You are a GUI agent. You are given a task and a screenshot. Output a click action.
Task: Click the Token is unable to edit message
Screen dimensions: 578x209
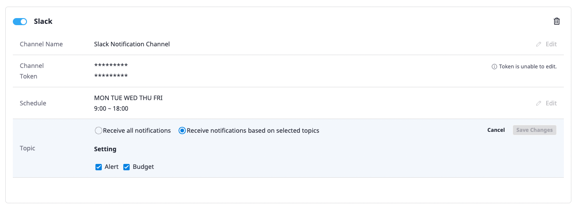click(528, 67)
